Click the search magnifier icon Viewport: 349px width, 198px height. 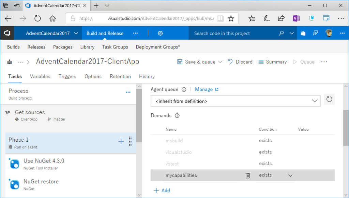[x=281, y=33]
